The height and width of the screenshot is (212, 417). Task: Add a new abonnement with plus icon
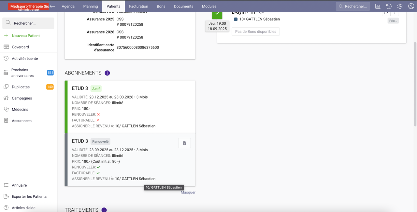[107, 73]
